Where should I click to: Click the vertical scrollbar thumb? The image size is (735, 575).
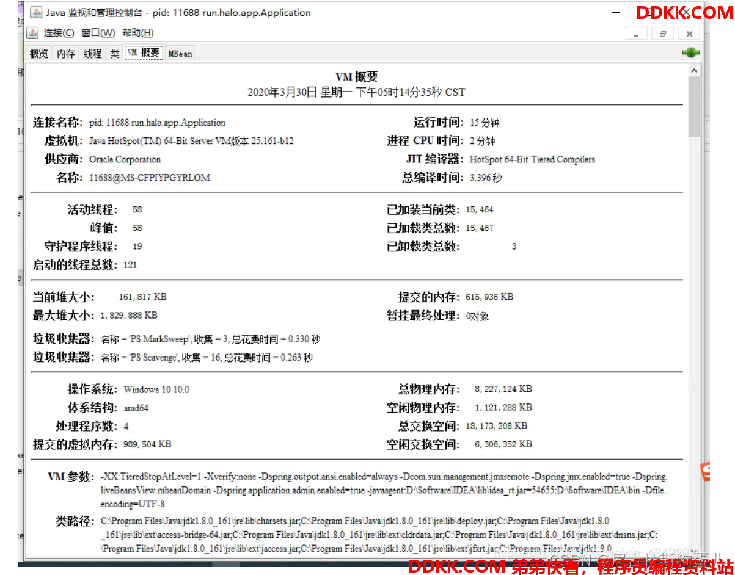point(694,107)
